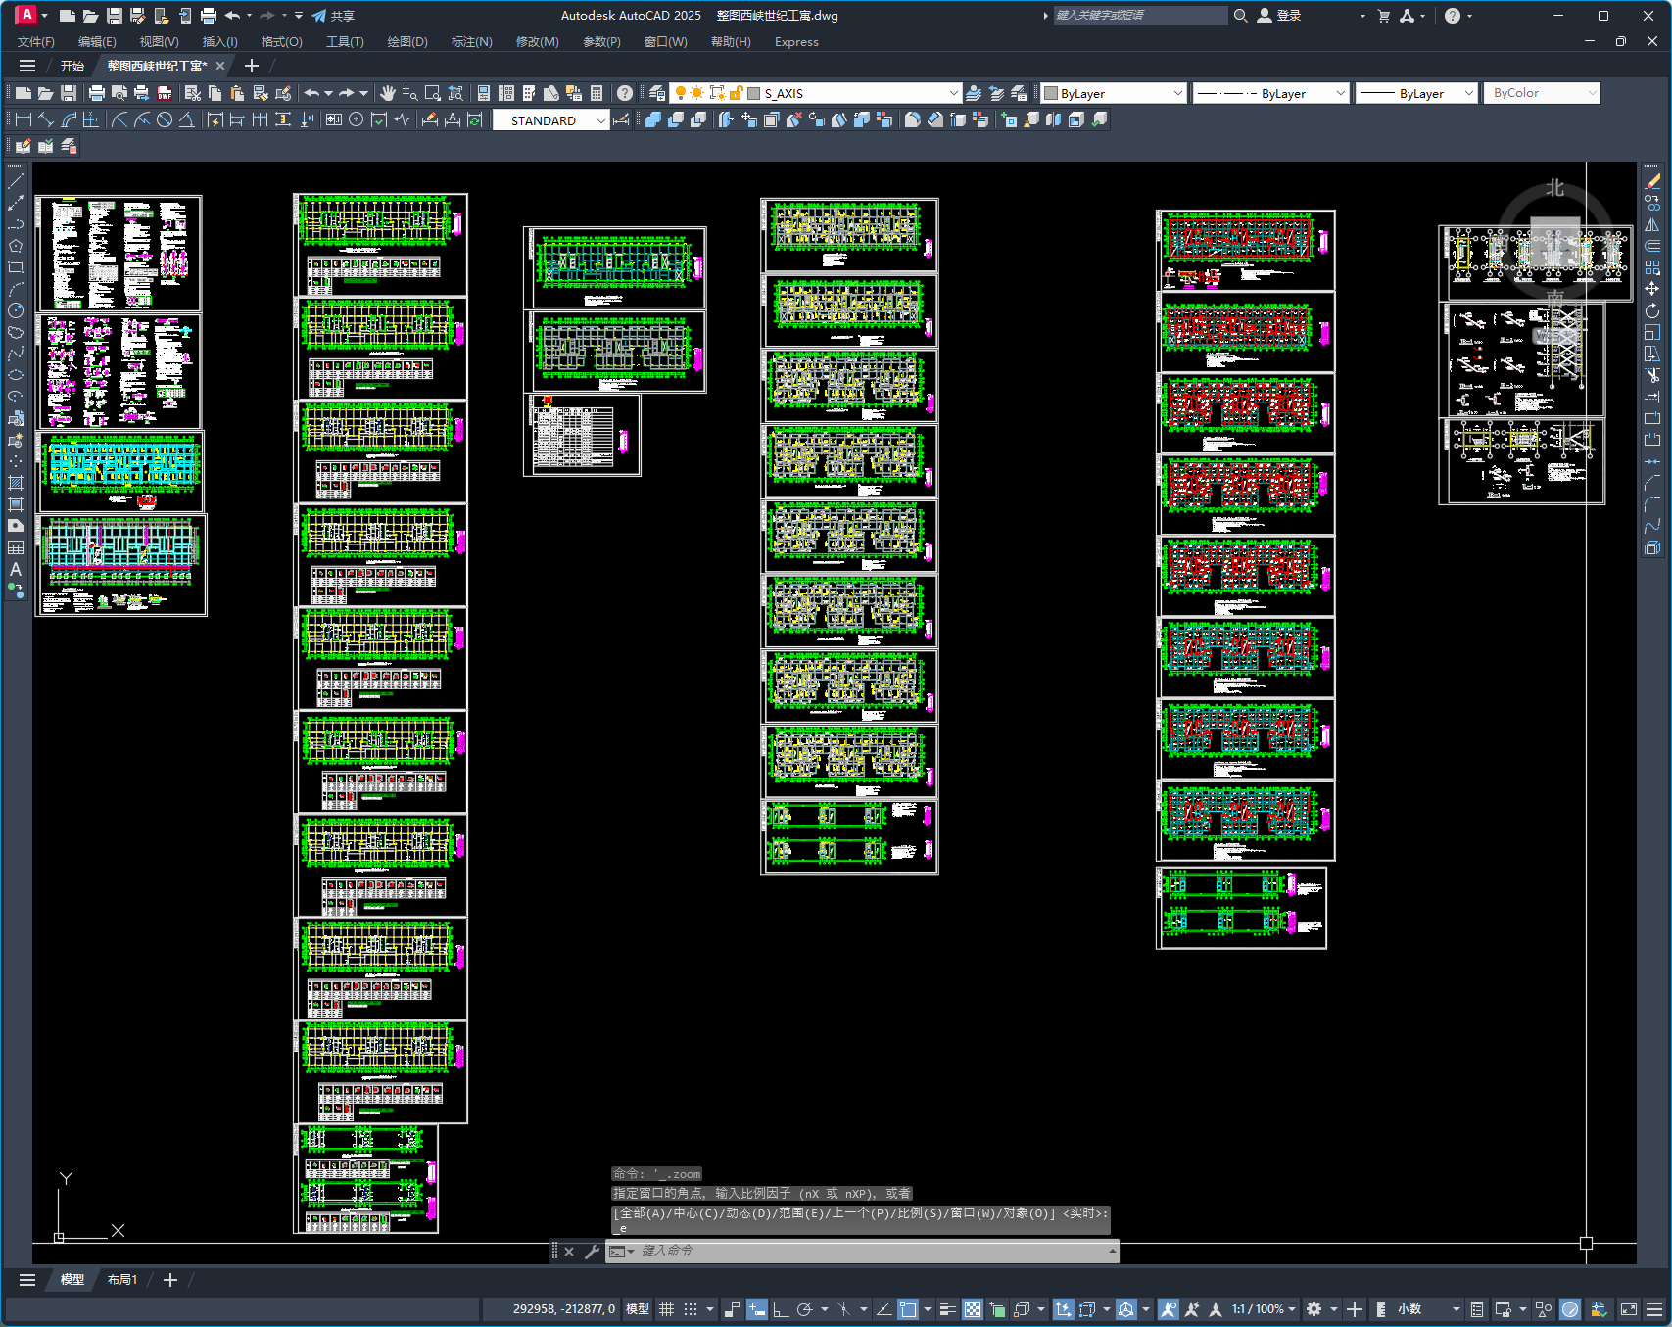The width and height of the screenshot is (1672, 1327).
Task: Select the Linear dimension tool
Action: coord(24,119)
